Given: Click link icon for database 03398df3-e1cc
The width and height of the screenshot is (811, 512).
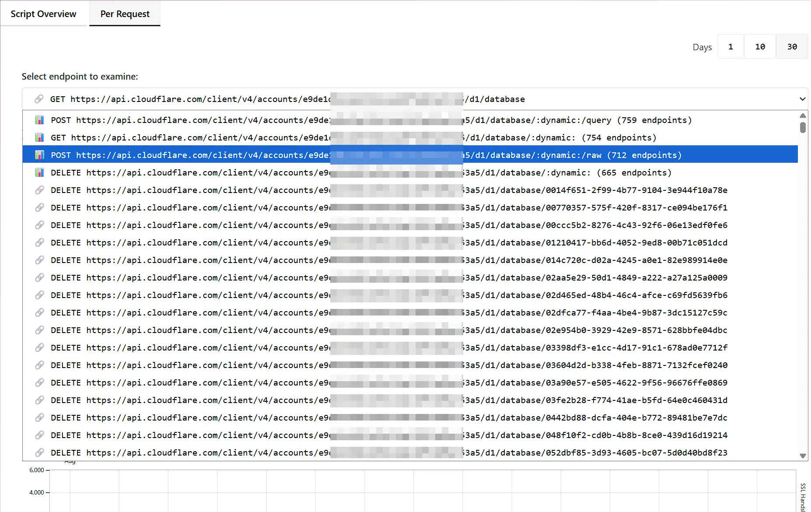Looking at the screenshot, I should (x=39, y=347).
